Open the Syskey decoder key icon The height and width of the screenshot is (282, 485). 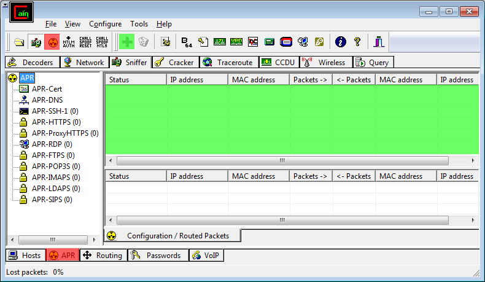tap(319, 42)
